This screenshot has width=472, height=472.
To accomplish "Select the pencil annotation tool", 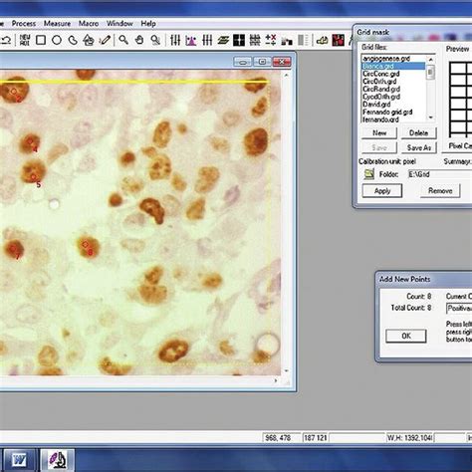I will 105,40.
